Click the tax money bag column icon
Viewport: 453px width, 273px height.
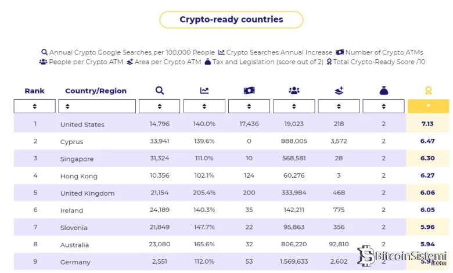pos(383,90)
